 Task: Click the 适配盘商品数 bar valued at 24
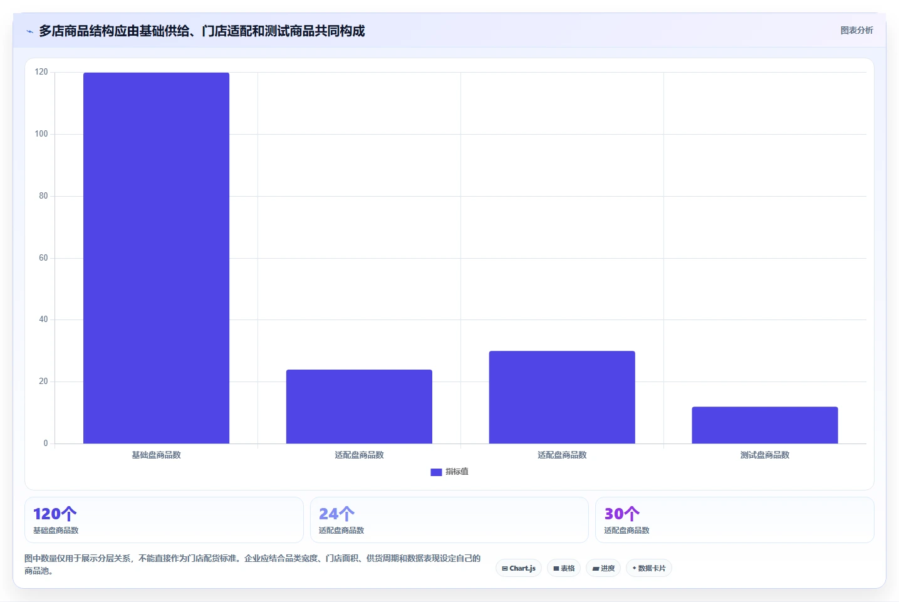[359, 407]
